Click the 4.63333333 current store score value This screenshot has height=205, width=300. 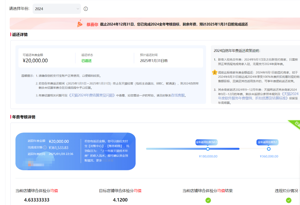point(37,200)
